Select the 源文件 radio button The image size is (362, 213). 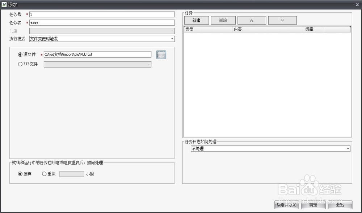click(x=20, y=55)
